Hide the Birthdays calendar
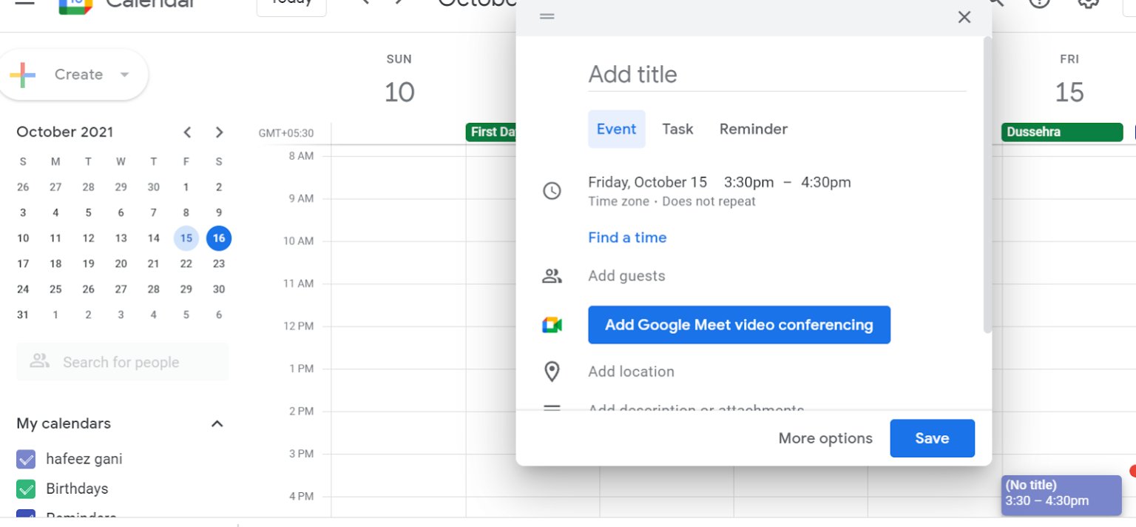The width and height of the screenshot is (1136, 527). 25,489
